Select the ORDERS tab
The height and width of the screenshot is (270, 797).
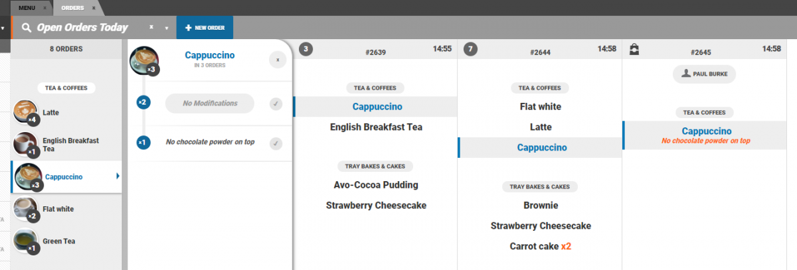72,8
